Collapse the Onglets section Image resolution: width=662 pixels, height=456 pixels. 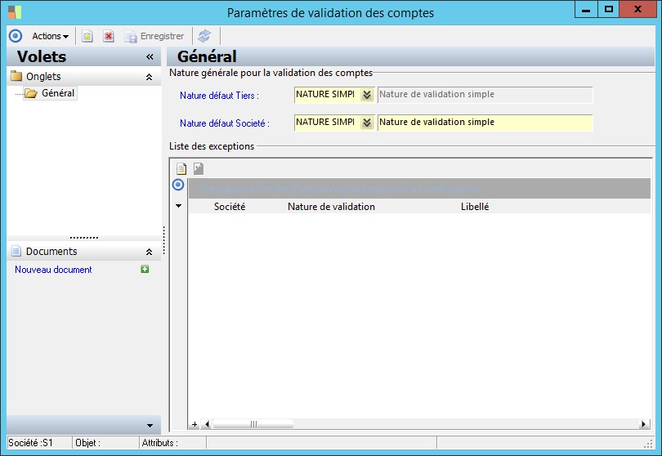pos(149,77)
